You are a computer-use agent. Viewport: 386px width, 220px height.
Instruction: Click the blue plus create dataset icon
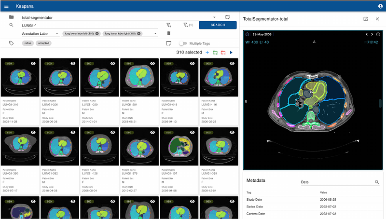tap(207, 53)
